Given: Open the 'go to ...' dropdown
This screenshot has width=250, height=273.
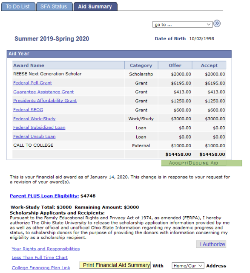Looking at the screenshot, I should pos(182,25).
